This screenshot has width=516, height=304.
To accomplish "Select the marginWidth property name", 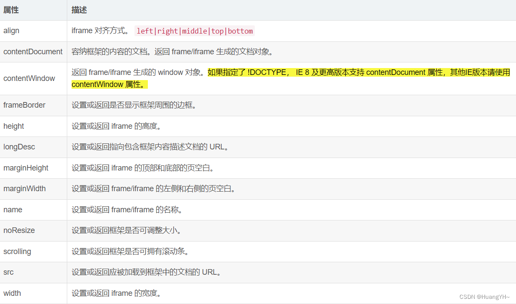I will click(x=24, y=189).
